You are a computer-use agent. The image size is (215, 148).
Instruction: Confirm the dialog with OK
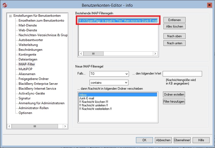144,140
